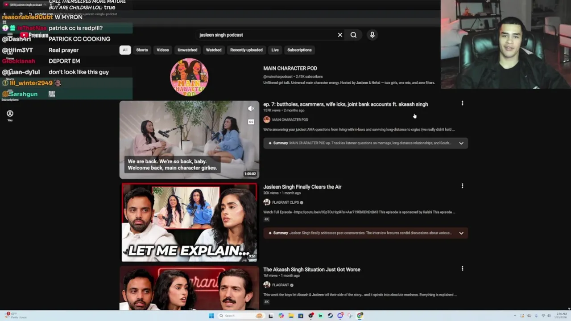
Task: Open more options for The Akaash Singh Situation video
Action: [462, 268]
